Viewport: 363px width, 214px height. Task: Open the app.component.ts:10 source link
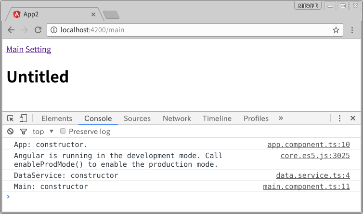(x=309, y=145)
